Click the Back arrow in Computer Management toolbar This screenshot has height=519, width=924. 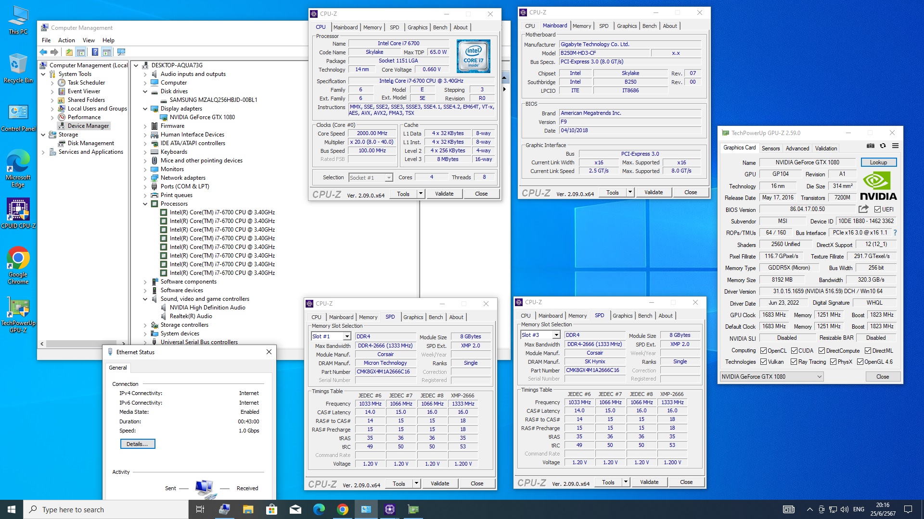pos(44,52)
